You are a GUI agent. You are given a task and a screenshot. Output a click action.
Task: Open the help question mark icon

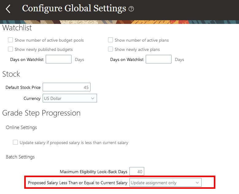coord(131,9)
